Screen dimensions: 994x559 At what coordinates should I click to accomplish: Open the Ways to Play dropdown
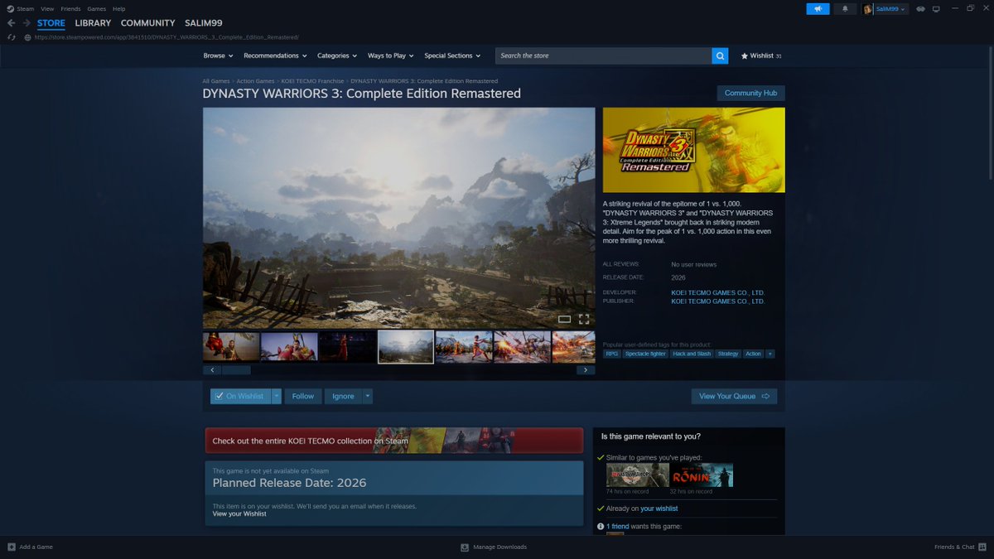point(391,55)
